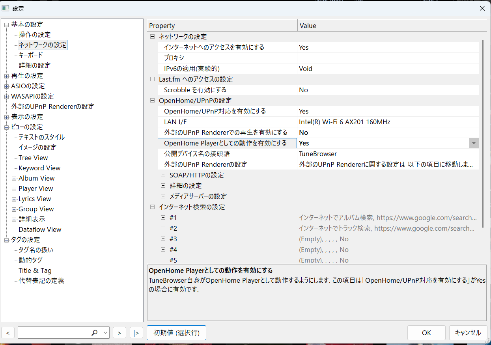The width and height of the screenshot is (491, 345).
Task: Click the next result arrow button
Action: [x=119, y=333]
